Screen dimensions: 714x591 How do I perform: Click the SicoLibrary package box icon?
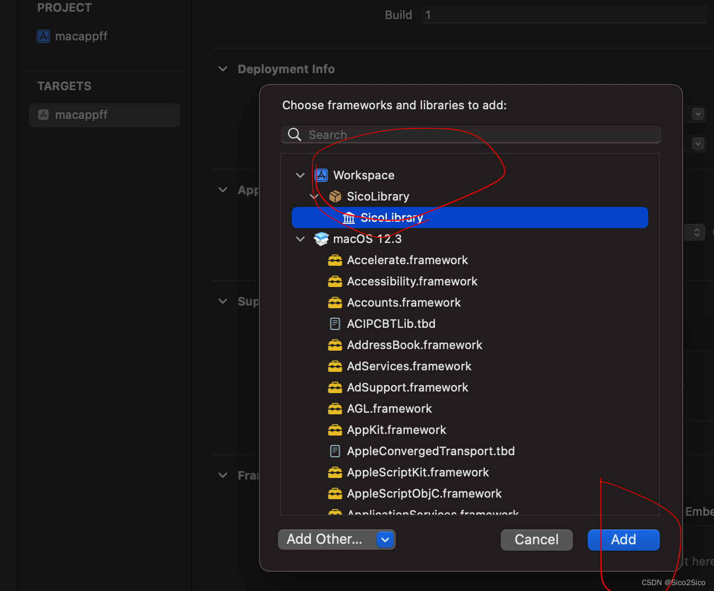(335, 196)
